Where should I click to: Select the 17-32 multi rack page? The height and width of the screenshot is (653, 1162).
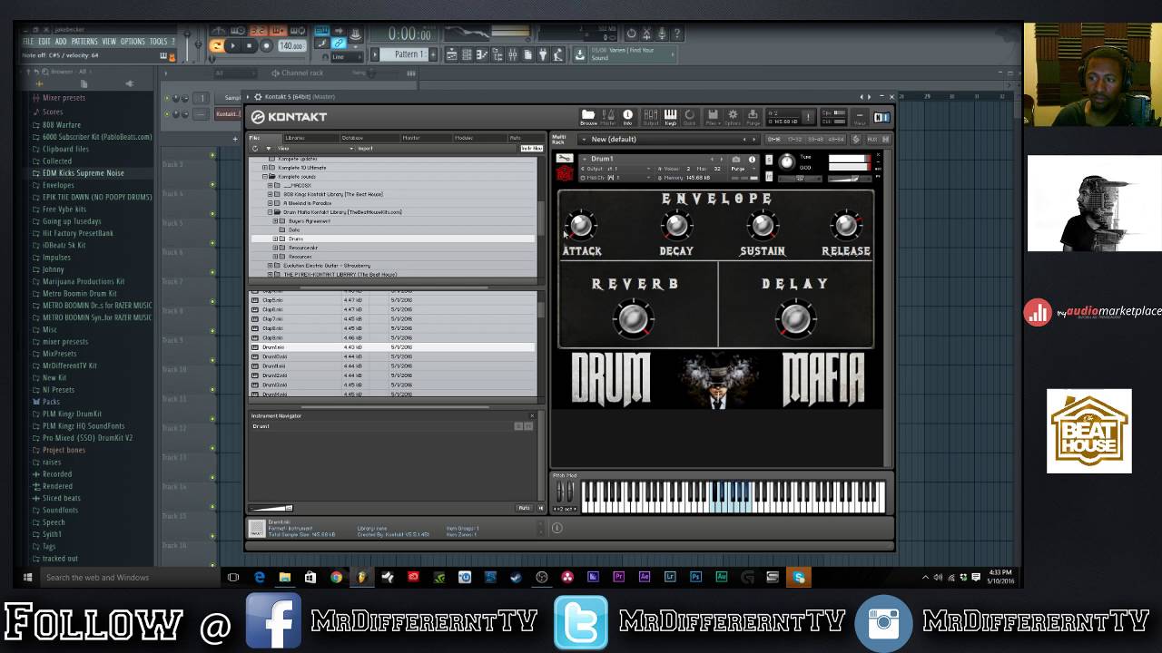click(794, 140)
